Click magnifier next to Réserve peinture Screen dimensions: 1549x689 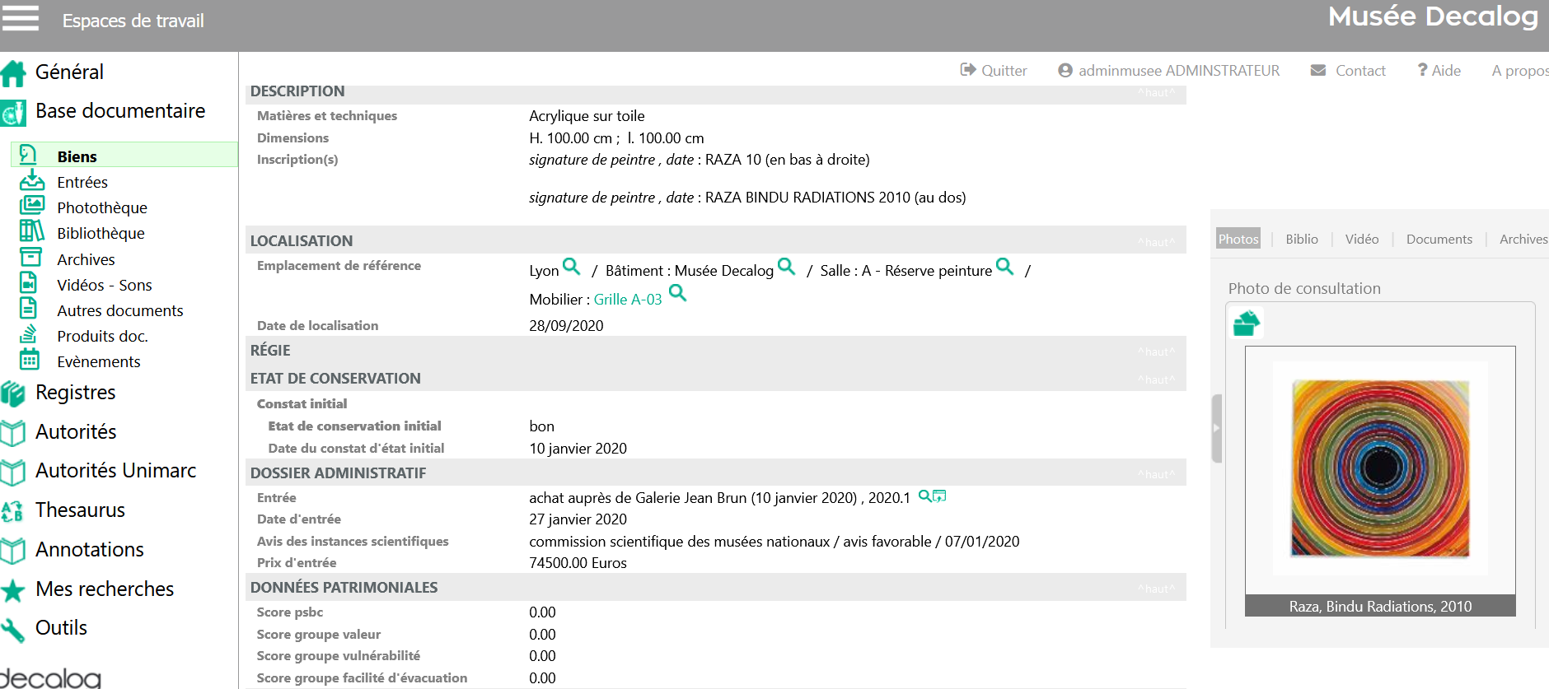pyautogui.click(x=1004, y=267)
